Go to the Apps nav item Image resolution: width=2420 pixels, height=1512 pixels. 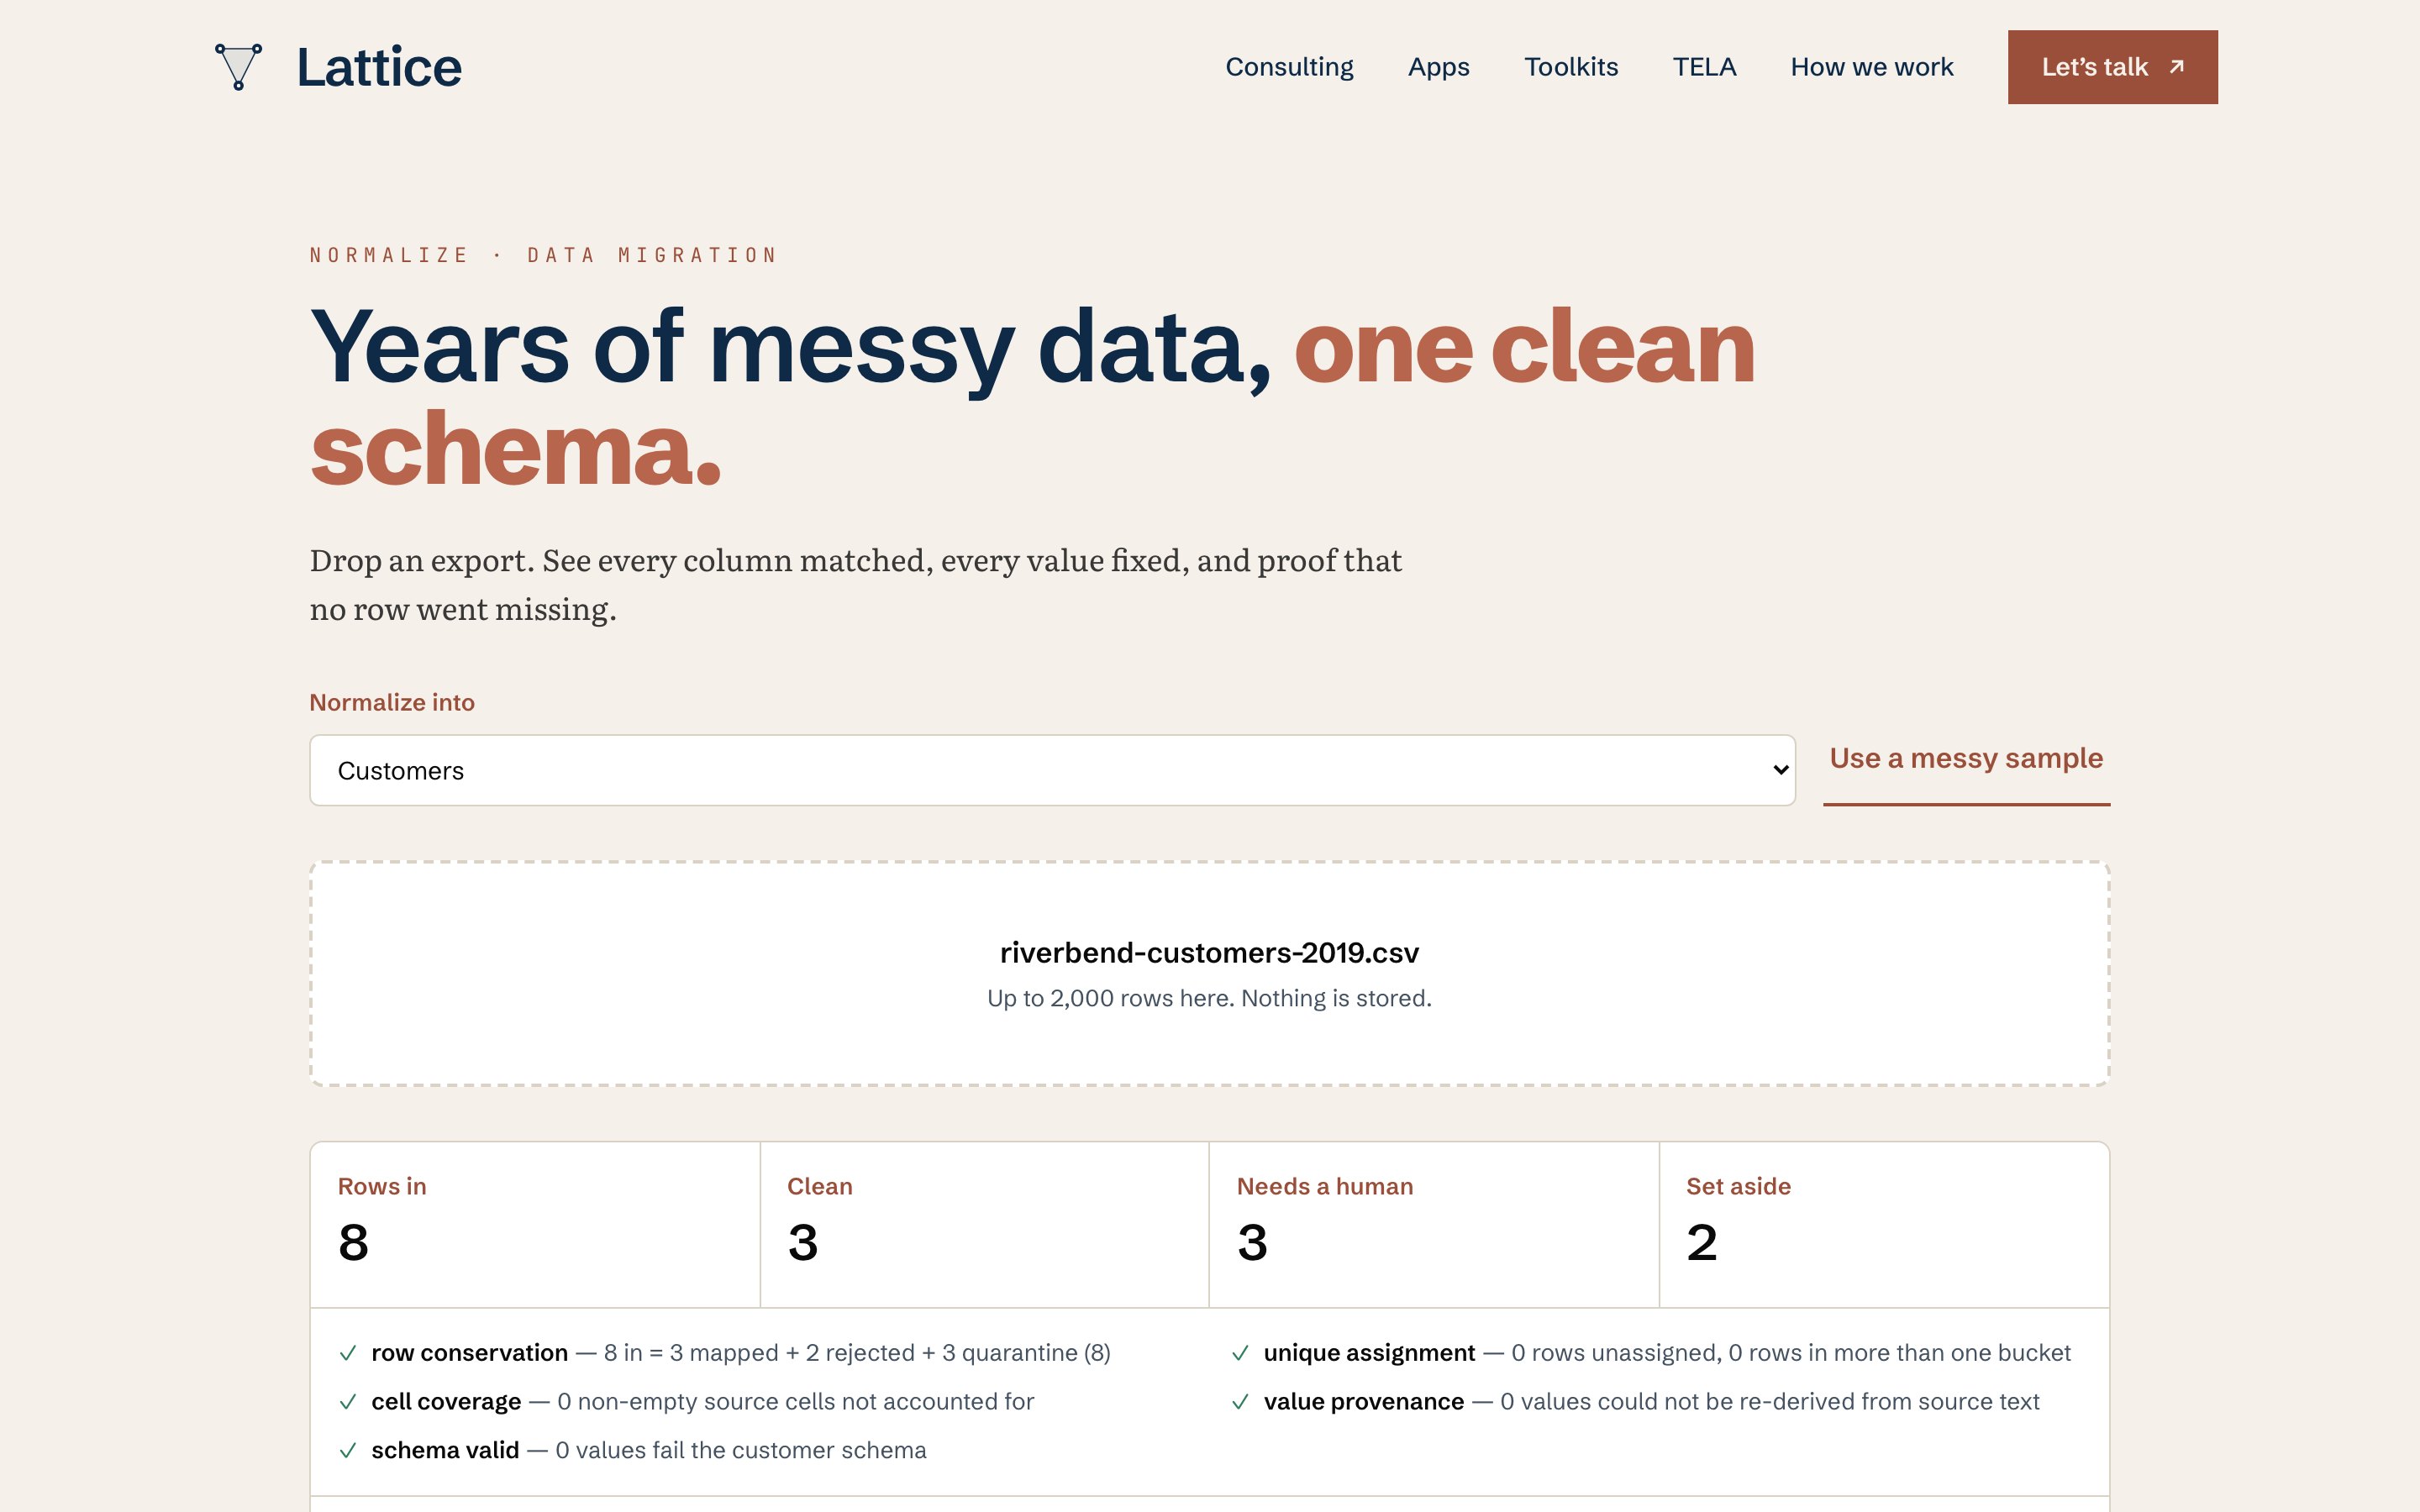click(x=1438, y=67)
